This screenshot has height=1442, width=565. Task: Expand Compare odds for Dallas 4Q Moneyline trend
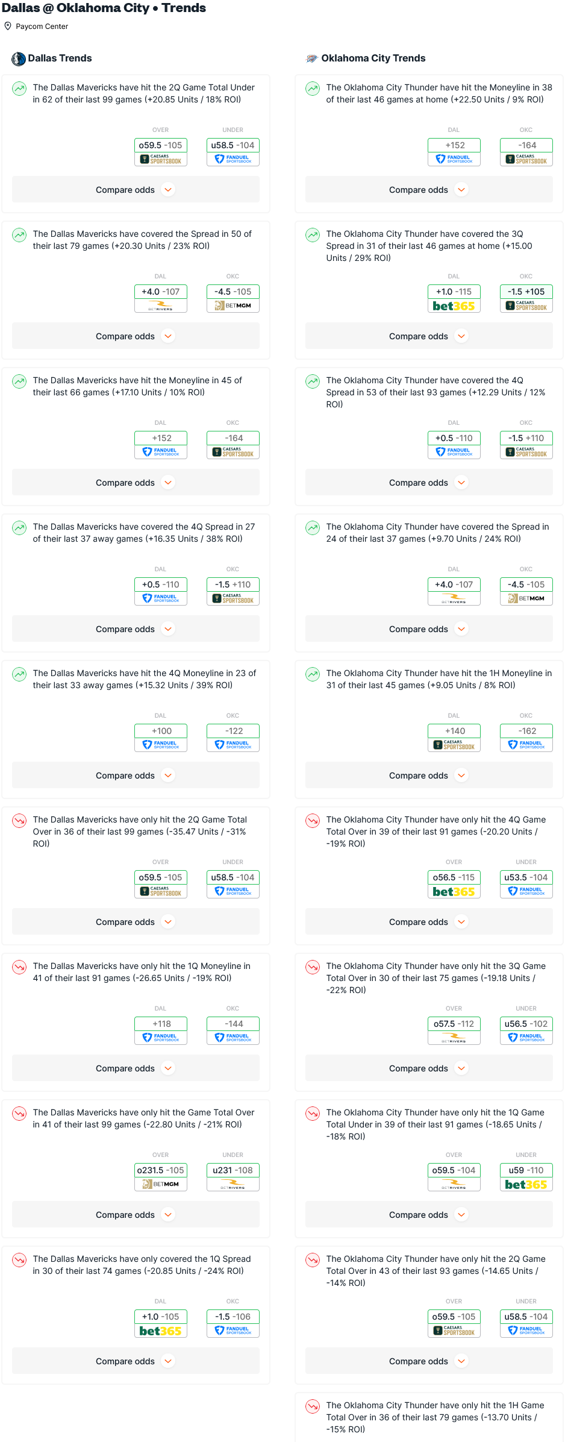136,776
